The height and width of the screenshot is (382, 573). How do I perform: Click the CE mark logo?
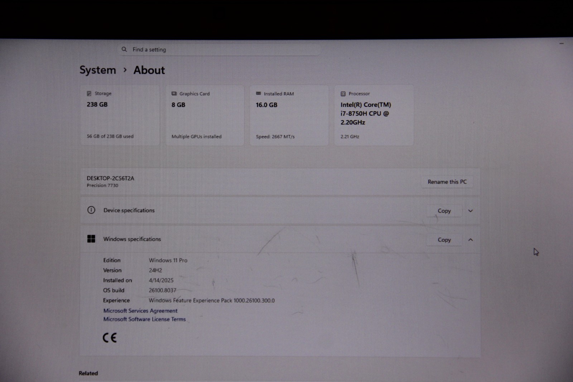coord(110,338)
